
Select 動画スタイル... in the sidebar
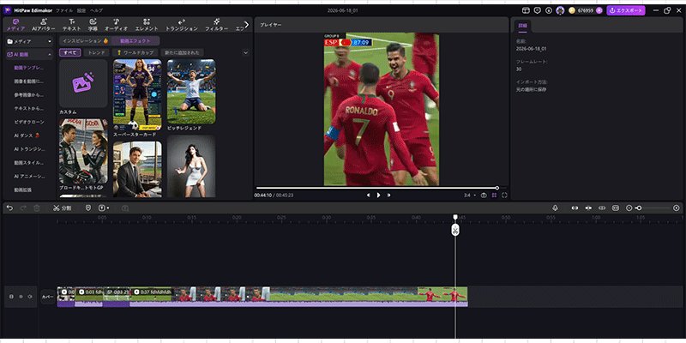tap(29, 163)
